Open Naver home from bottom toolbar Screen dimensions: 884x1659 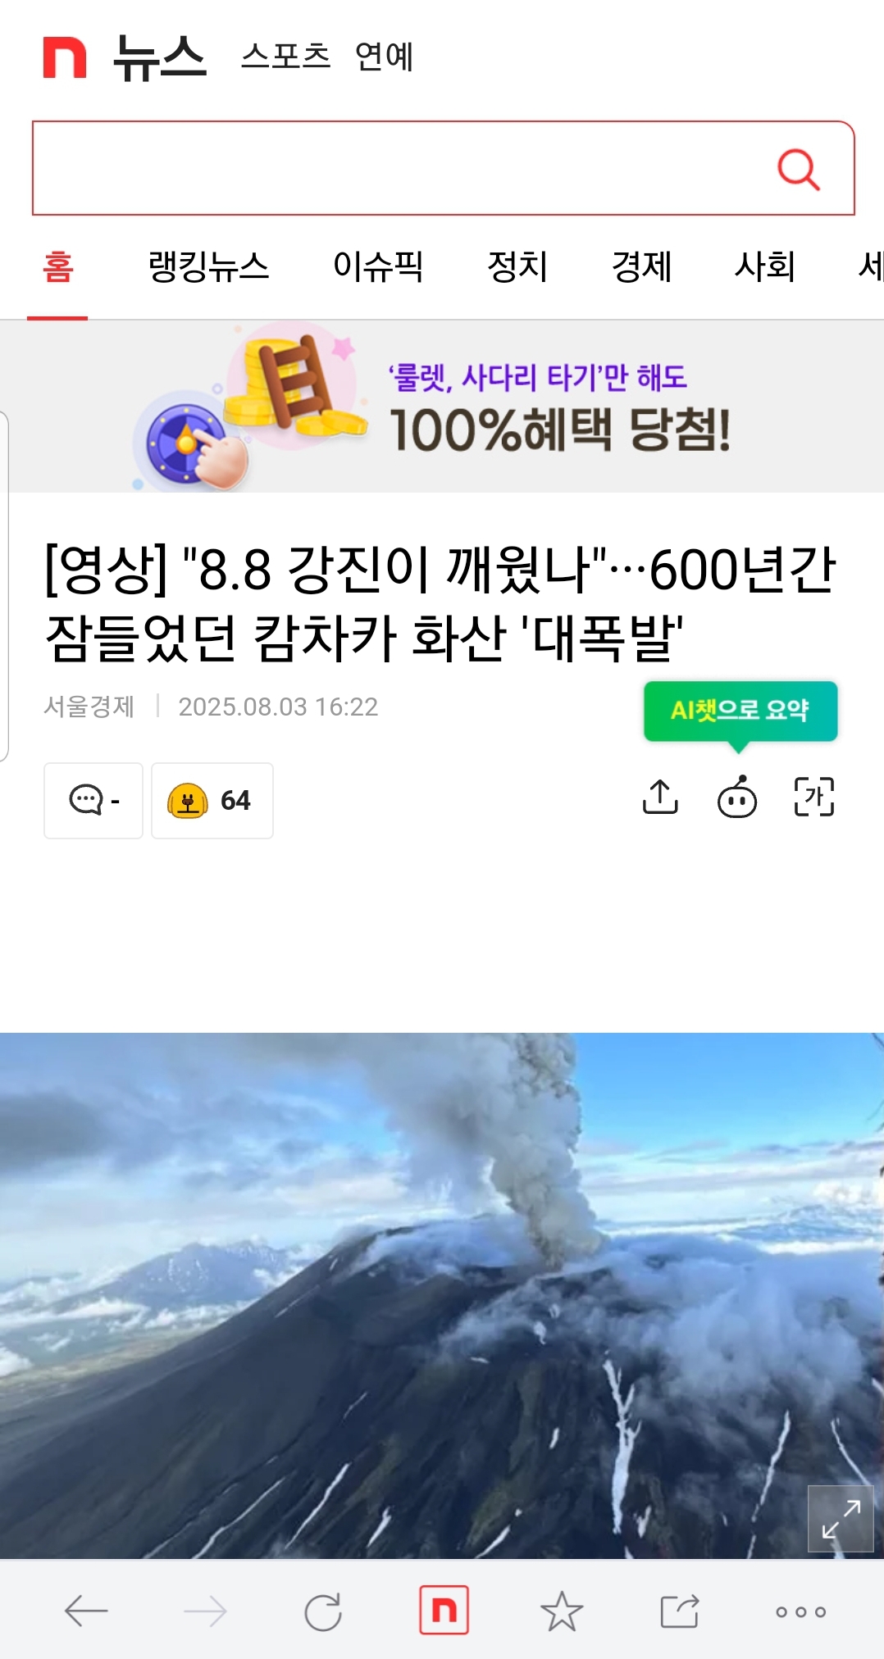point(444,1610)
